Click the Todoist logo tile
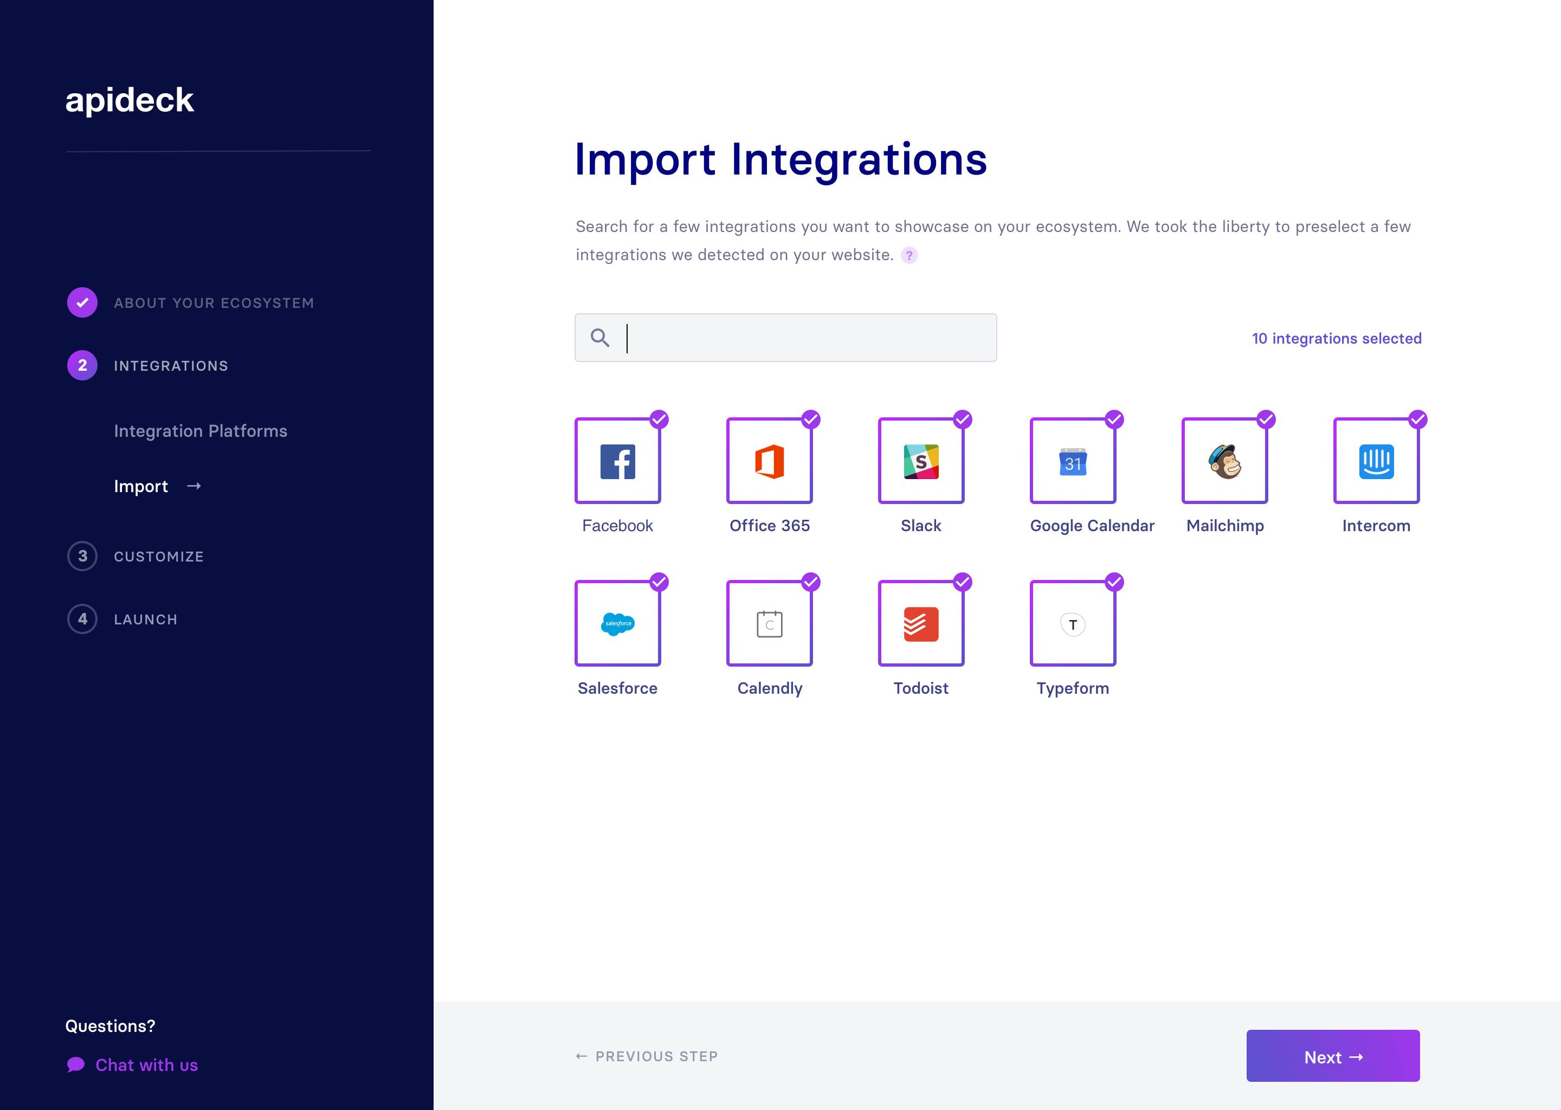The image size is (1561, 1110). tap(921, 623)
